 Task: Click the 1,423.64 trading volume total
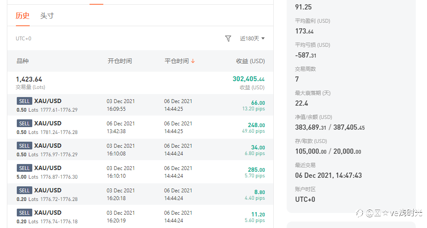[x=29, y=79]
